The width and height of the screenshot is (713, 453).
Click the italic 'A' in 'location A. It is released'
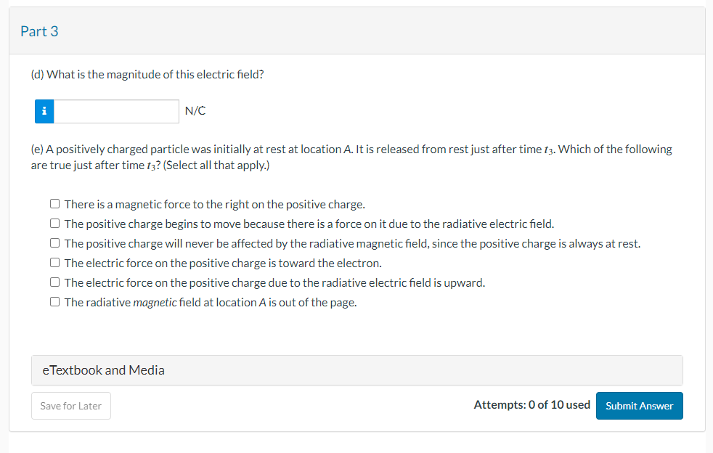(345, 150)
